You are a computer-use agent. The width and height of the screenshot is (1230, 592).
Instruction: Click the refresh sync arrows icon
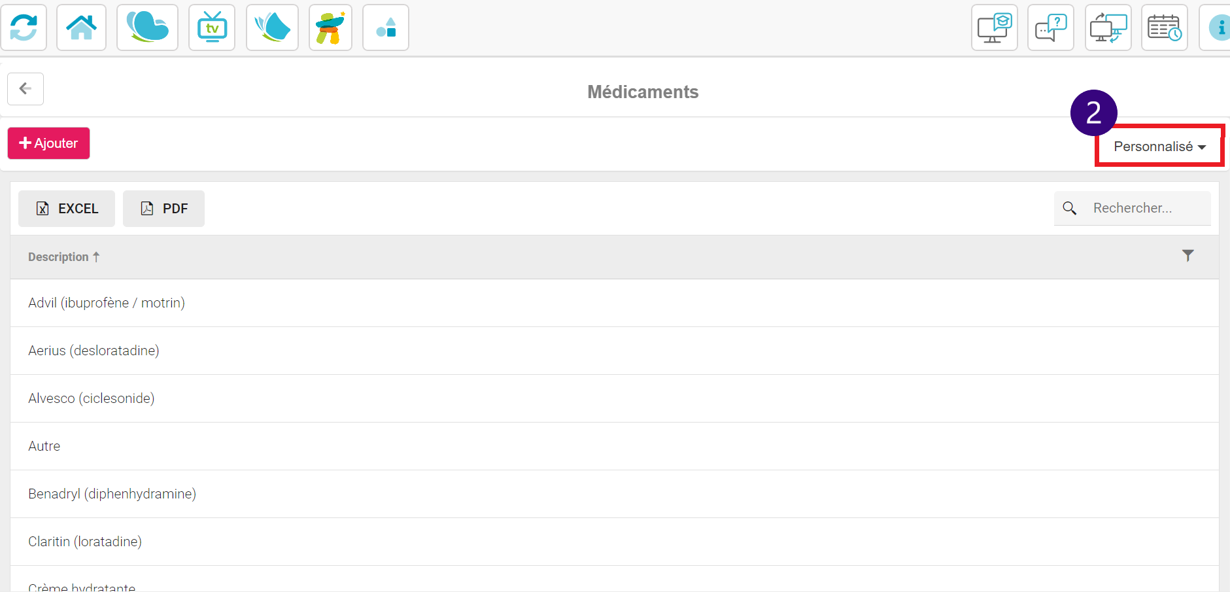point(24,27)
